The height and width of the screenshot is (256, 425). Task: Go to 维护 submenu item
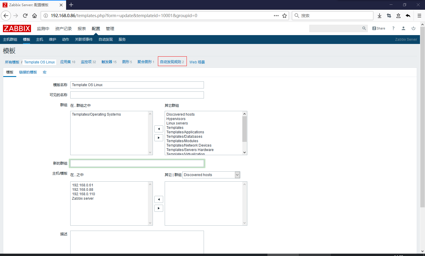pyautogui.click(x=53, y=40)
